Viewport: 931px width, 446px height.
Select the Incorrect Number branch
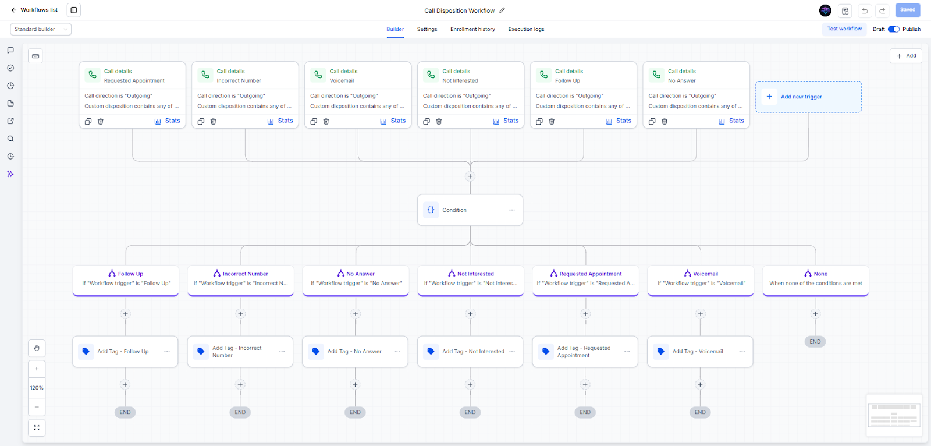click(x=240, y=281)
